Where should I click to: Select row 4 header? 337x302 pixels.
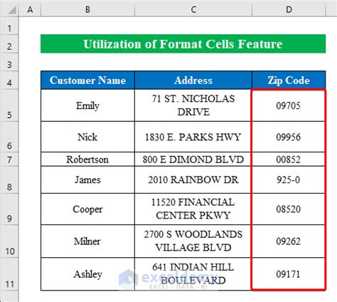9,80
